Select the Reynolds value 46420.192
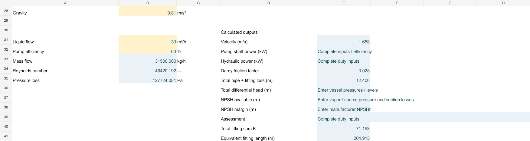This screenshot has width=530, height=141. 148,69
